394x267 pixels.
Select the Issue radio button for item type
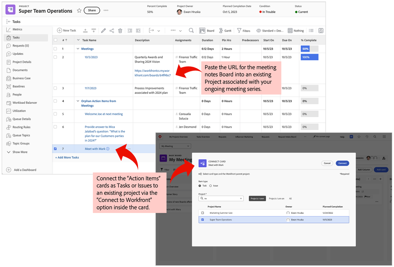(211, 186)
